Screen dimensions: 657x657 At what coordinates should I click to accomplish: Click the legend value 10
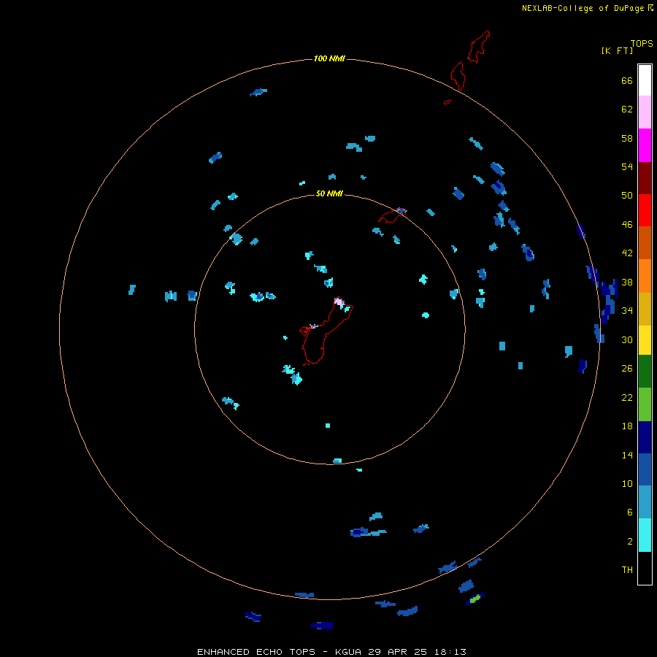627,483
